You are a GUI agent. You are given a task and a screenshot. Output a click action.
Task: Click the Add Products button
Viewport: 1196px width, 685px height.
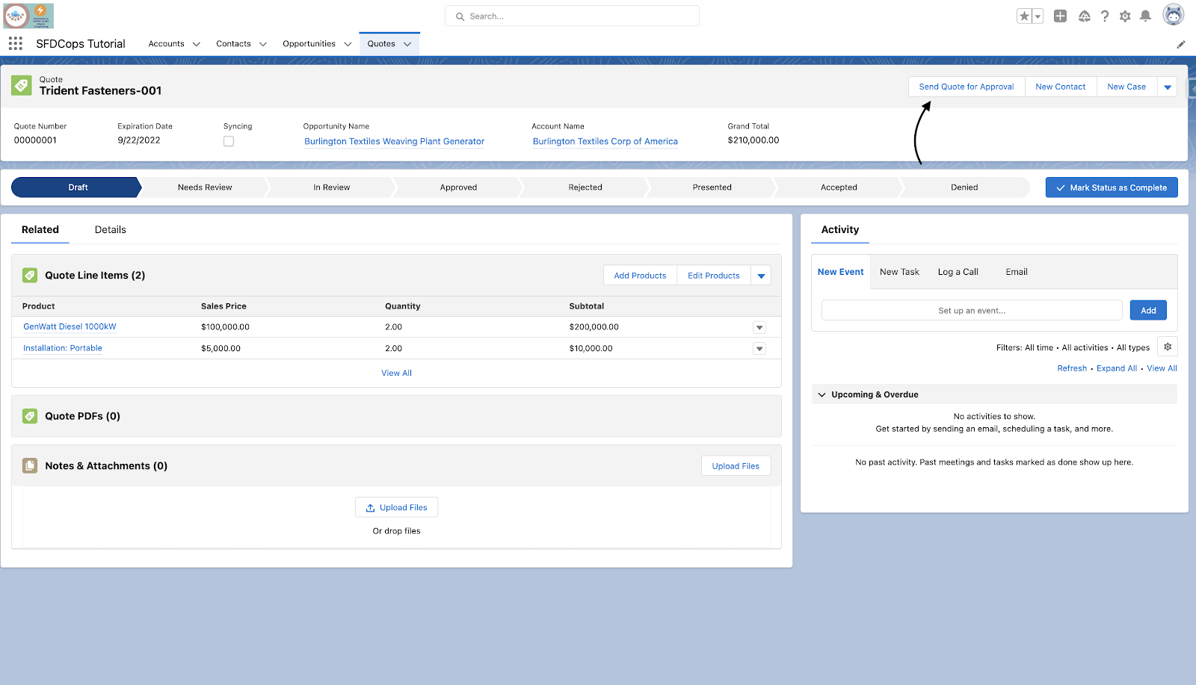pyautogui.click(x=640, y=276)
